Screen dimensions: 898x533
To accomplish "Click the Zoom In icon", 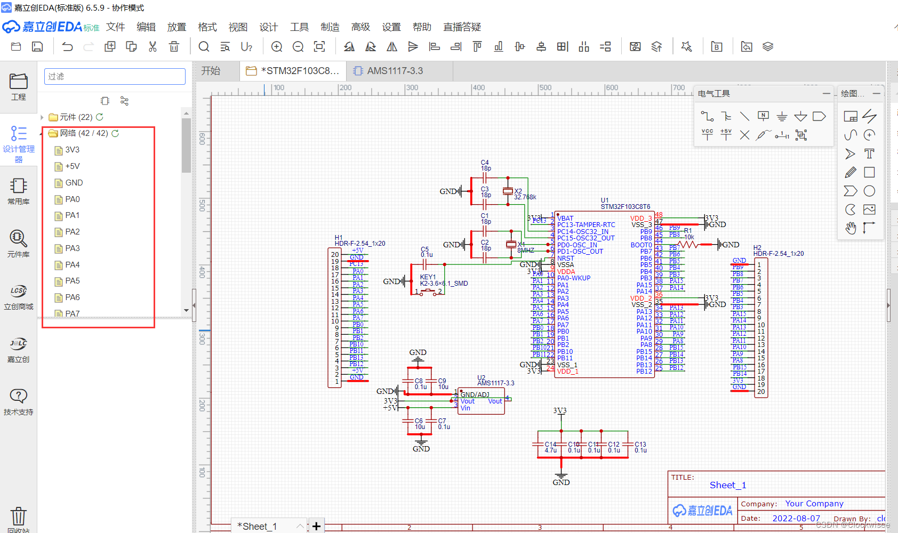I will (277, 47).
